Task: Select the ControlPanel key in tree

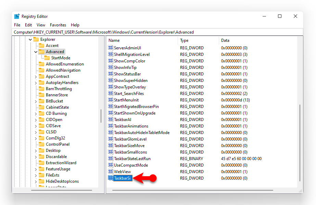Action: 58,144
